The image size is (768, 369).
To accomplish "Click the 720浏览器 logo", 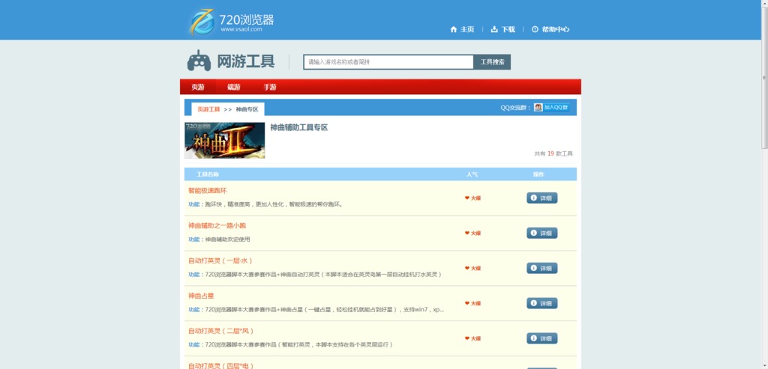I will (231, 22).
